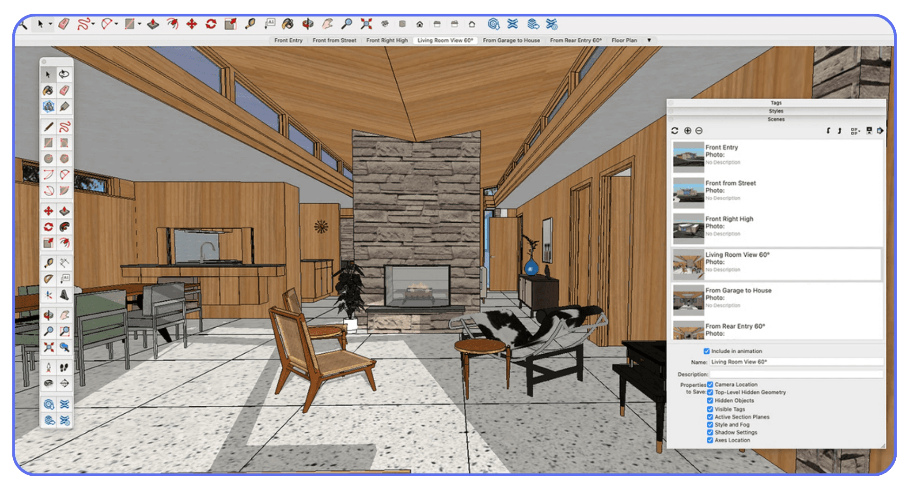Pick the Walk footprints tool in the palette
The image size is (909, 489).
click(64, 367)
